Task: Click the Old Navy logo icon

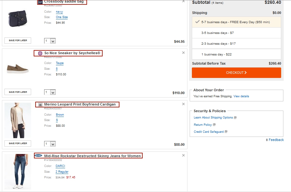Action: (38, 156)
